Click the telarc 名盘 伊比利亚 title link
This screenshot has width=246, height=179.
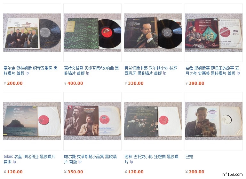pyautogui.click(x=29, y=159)
